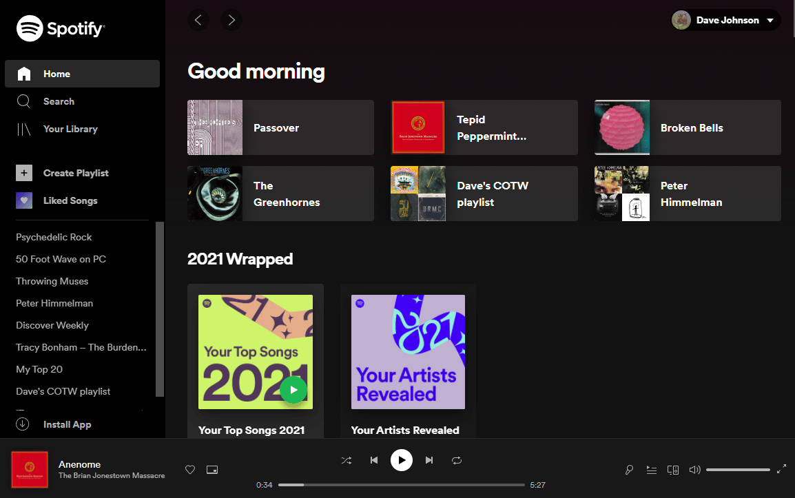Image resolution: width=795 pixels, height=498 pixels.
Task: Open the now-playing album art
Action: (x=30, y=469)
